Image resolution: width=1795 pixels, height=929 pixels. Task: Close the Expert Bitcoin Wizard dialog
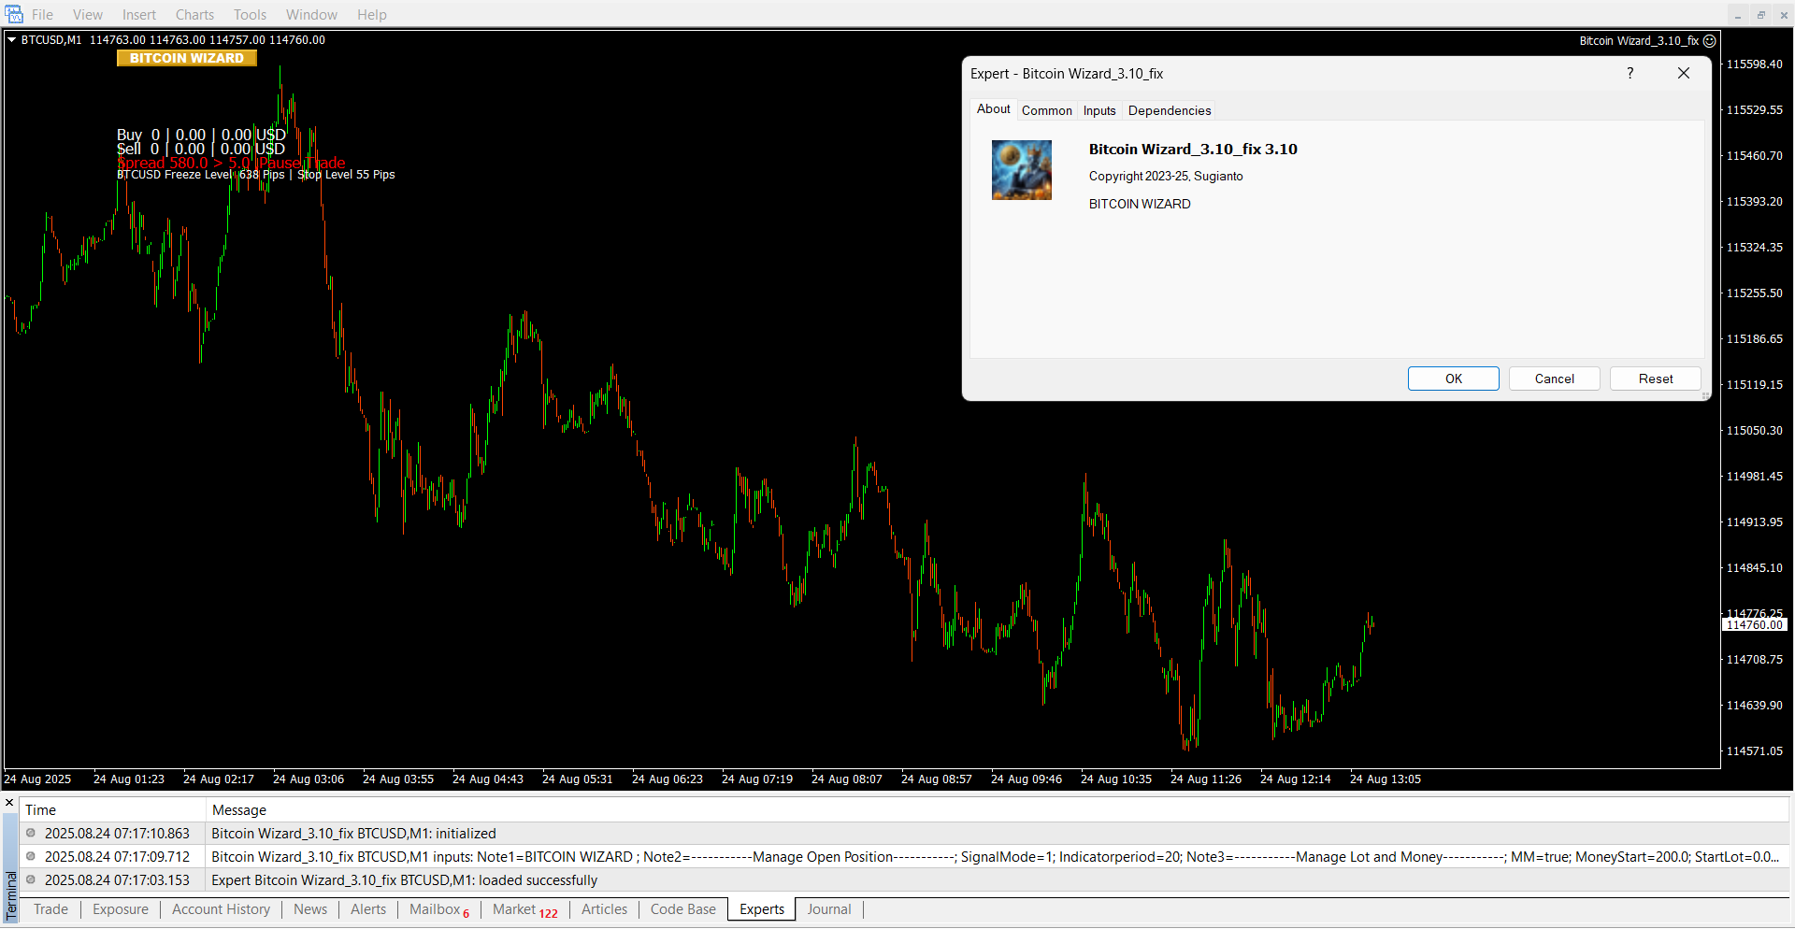tap(1683, 73)
